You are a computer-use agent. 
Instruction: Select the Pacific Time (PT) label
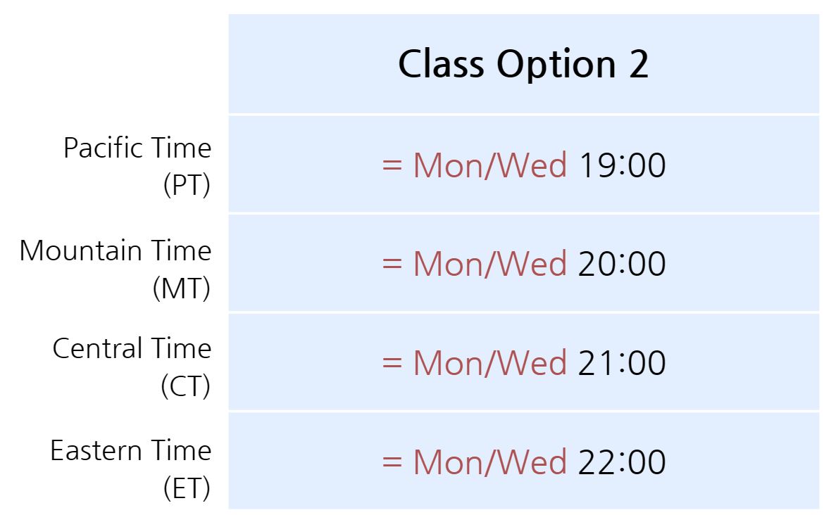coord(137,166)
